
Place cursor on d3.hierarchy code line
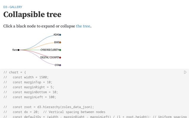click(x=53, y=107)
